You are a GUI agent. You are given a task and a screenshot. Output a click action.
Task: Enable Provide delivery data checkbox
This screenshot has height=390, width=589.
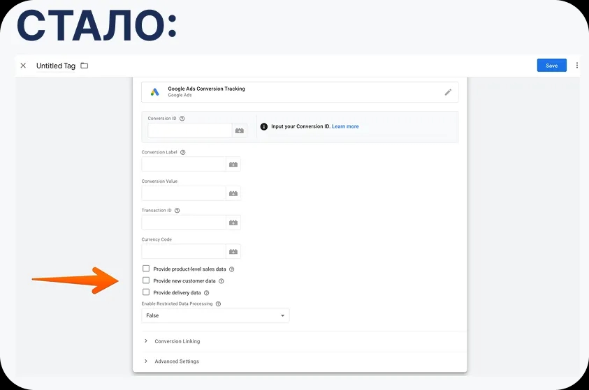(x=146, y=292)
